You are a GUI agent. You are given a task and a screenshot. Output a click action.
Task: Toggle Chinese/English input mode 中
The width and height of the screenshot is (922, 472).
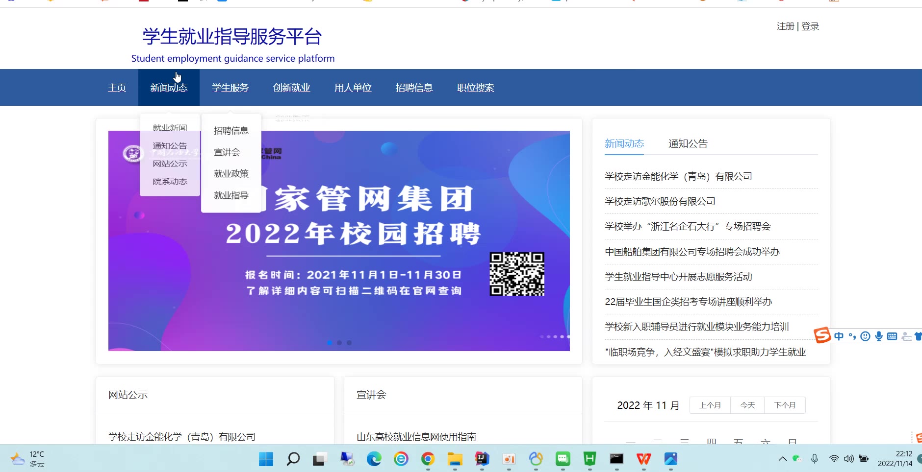839,336
